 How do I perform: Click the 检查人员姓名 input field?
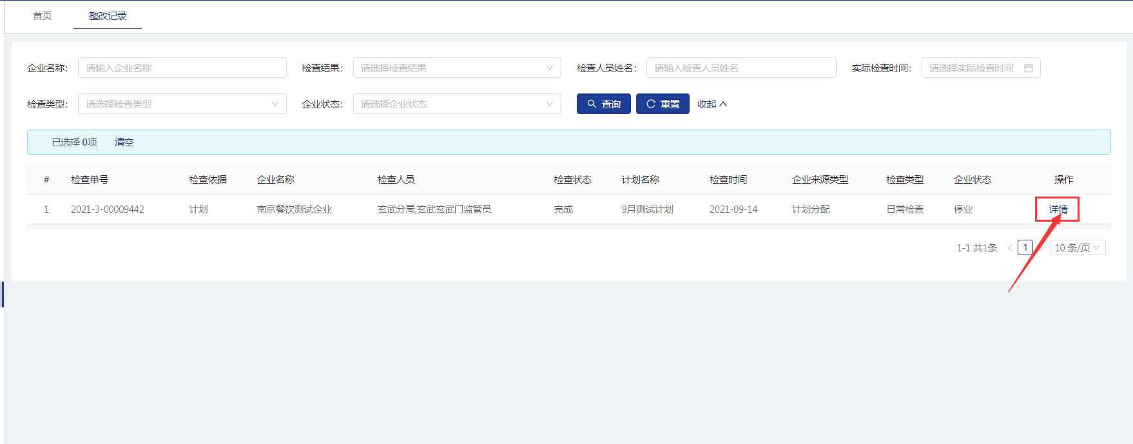coord(741,68)
